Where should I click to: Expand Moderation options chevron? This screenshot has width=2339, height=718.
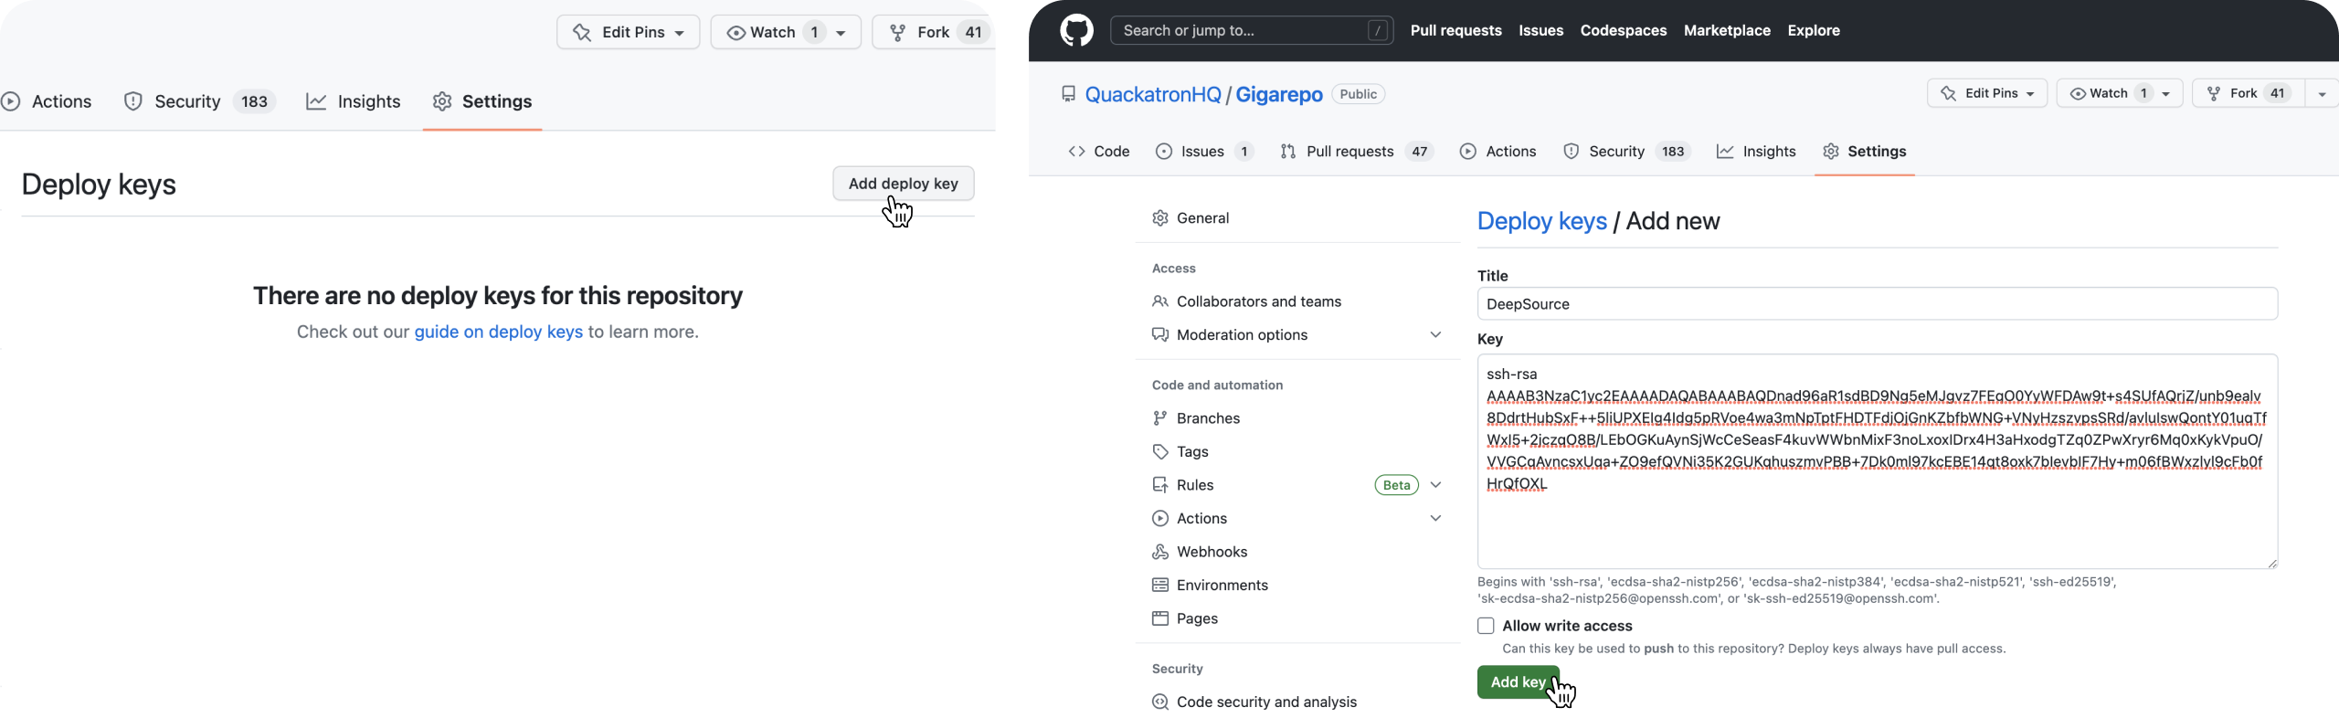[1435, 335]
